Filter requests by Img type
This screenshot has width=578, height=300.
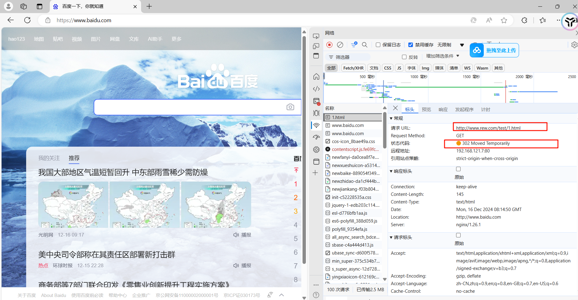click(x=425, y=68)
